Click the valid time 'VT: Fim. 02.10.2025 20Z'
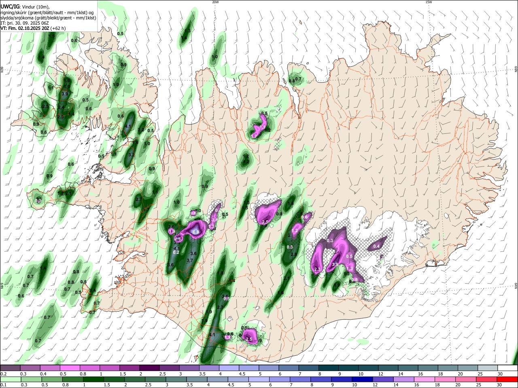The height and width of the screenshot is (388, 518). [x=25, y=28]
